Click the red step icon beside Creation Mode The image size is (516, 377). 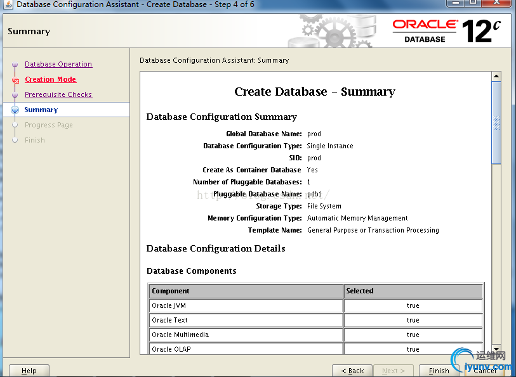point(15,80)
